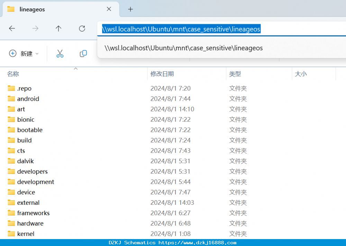Cut selection with the scissors icon
Image resolution: width=346 pixels, height=246 pixels.
[x=60, y=53]
